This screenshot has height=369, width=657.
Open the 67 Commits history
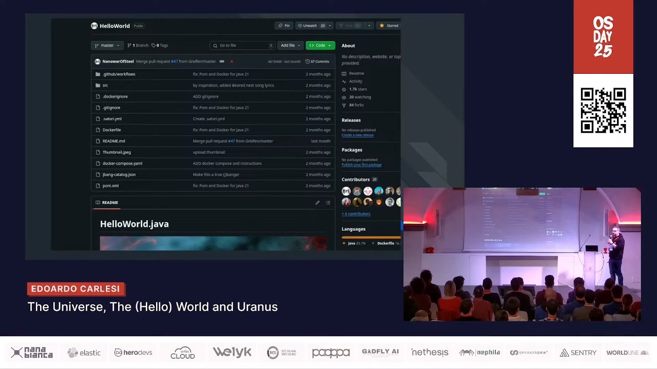(x=317, y=61)
